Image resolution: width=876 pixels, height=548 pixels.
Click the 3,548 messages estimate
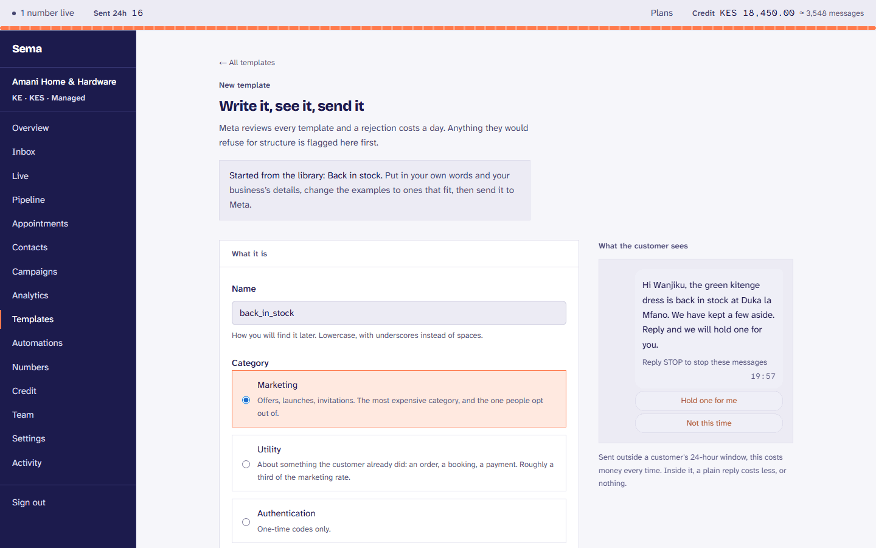tap(832, 13)
